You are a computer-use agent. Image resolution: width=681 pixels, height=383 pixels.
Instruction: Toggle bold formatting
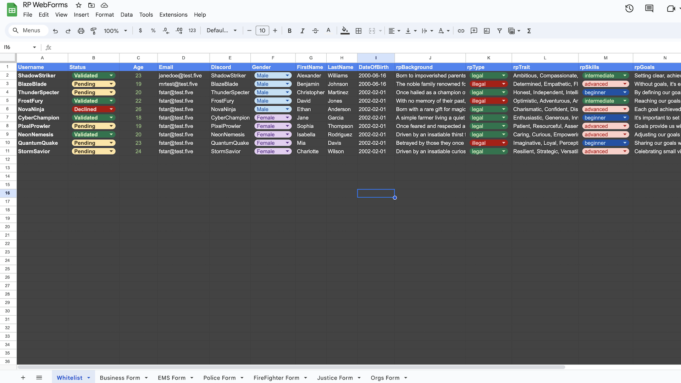pos(289,31)
